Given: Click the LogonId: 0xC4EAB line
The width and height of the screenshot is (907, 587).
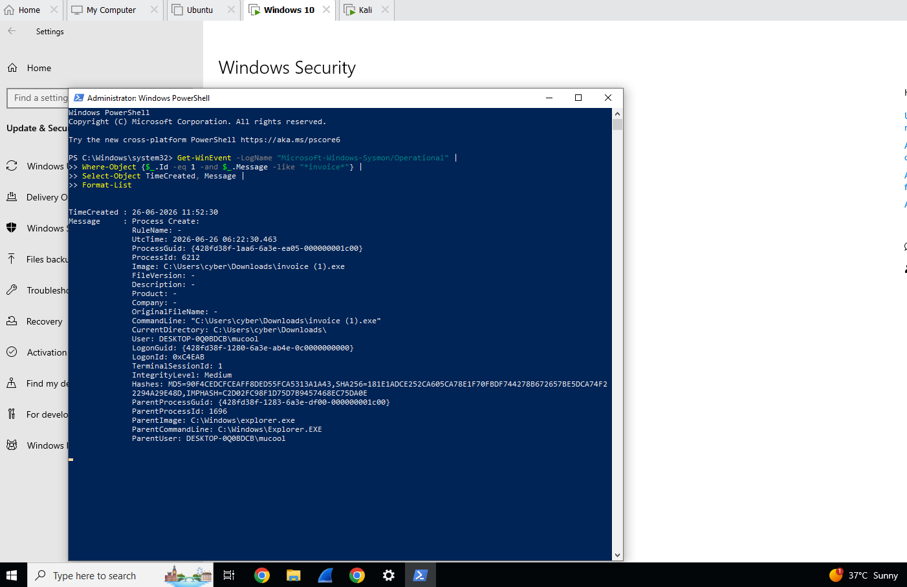Looking at the screenshot, I should point(168,357).
